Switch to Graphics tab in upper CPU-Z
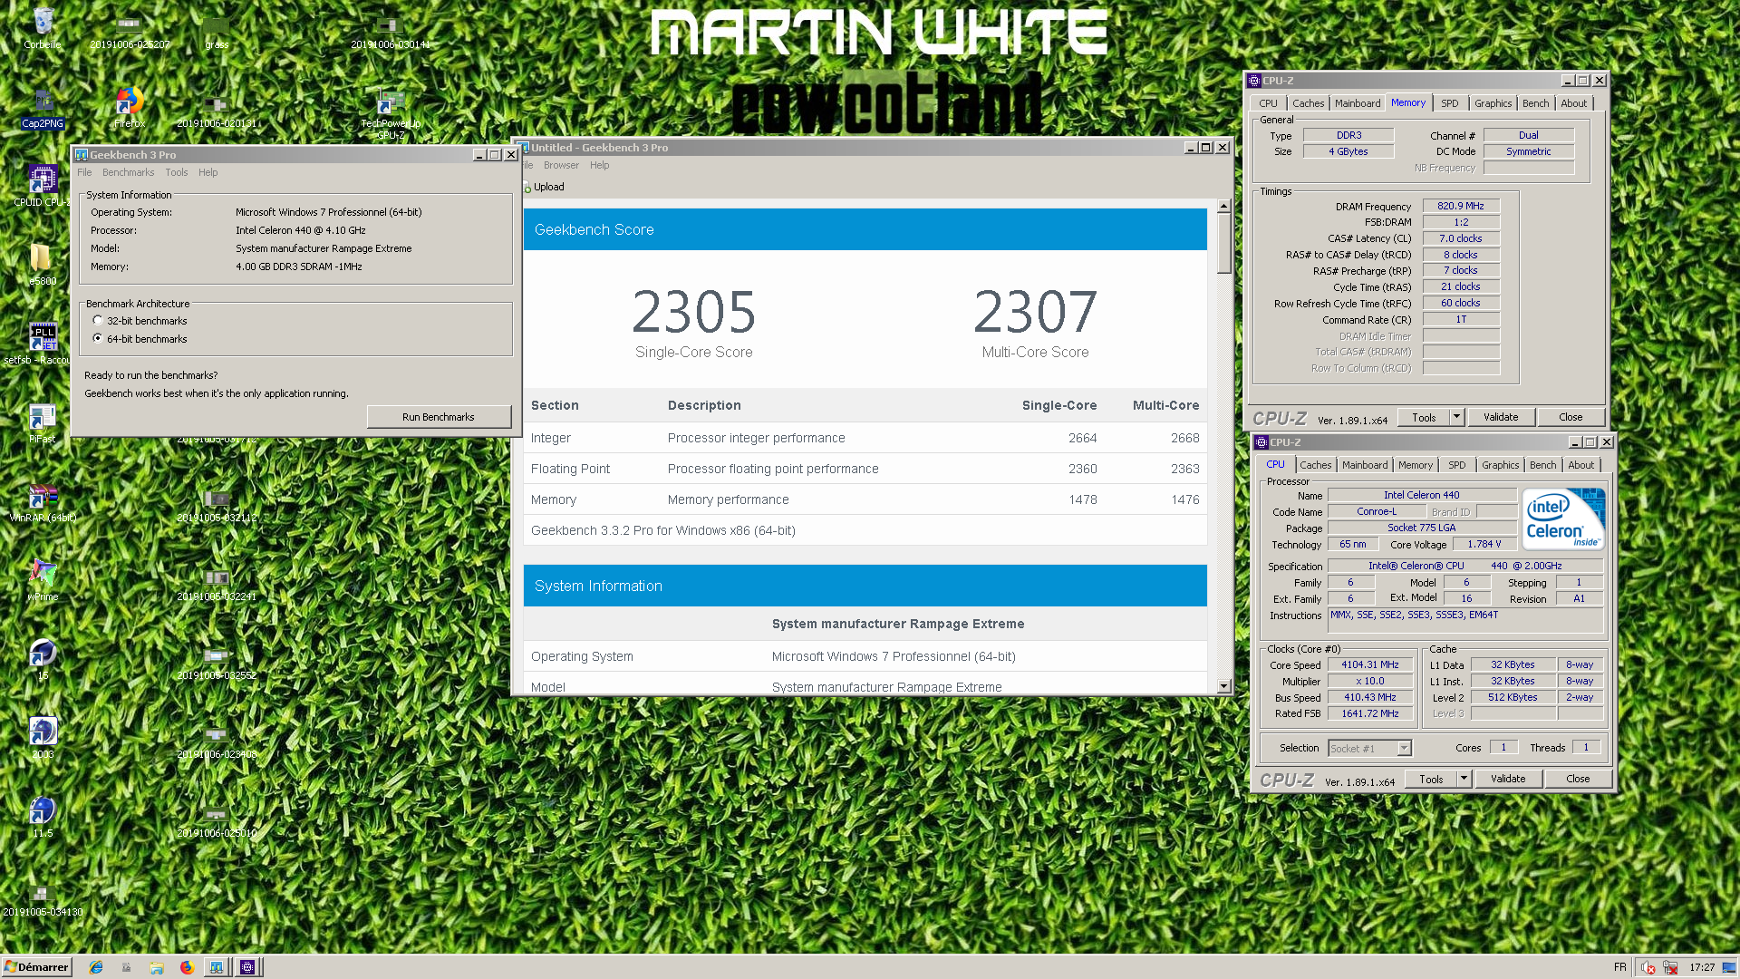This screenshot has width=1740, height=979. tap(1493, 103)
